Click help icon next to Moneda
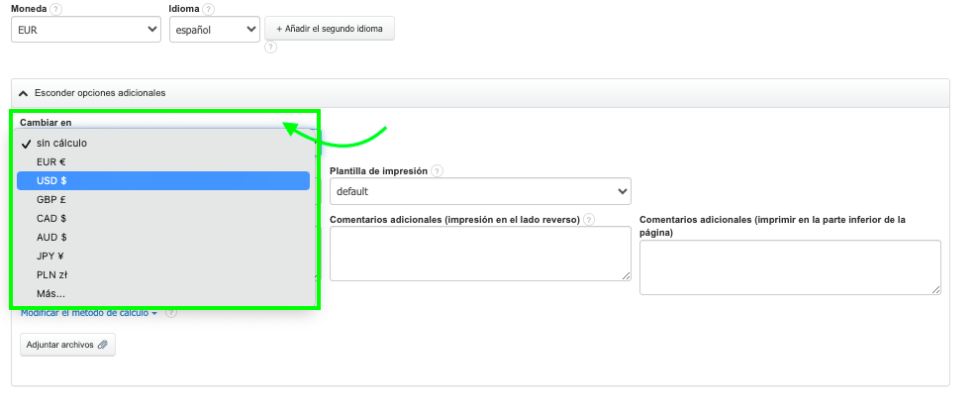Screen dimensions: 980x416 point(55,9)
